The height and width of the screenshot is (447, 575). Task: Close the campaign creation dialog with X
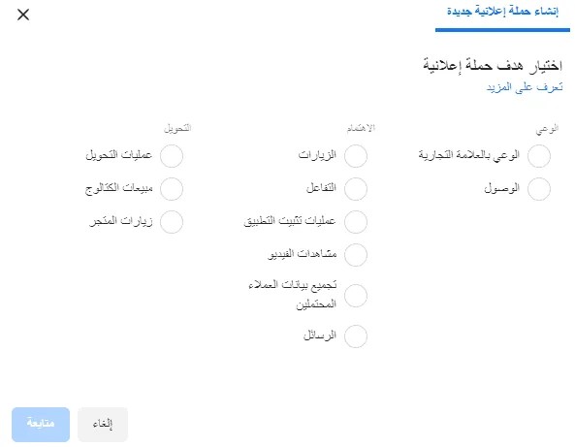(x=23, y=15)
